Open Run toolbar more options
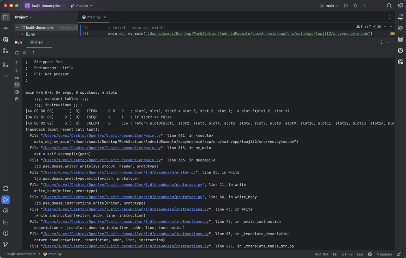The height and width of the screenshot is (258, 406). (34, 53)
